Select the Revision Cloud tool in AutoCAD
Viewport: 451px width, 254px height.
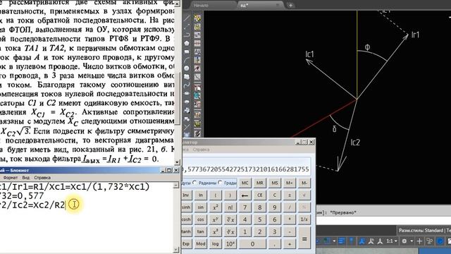(x=187, y=77)
